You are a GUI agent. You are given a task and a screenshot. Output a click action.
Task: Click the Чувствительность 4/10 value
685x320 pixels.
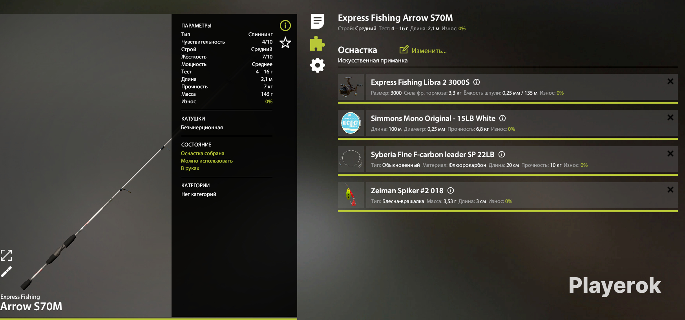pos(267,42)
